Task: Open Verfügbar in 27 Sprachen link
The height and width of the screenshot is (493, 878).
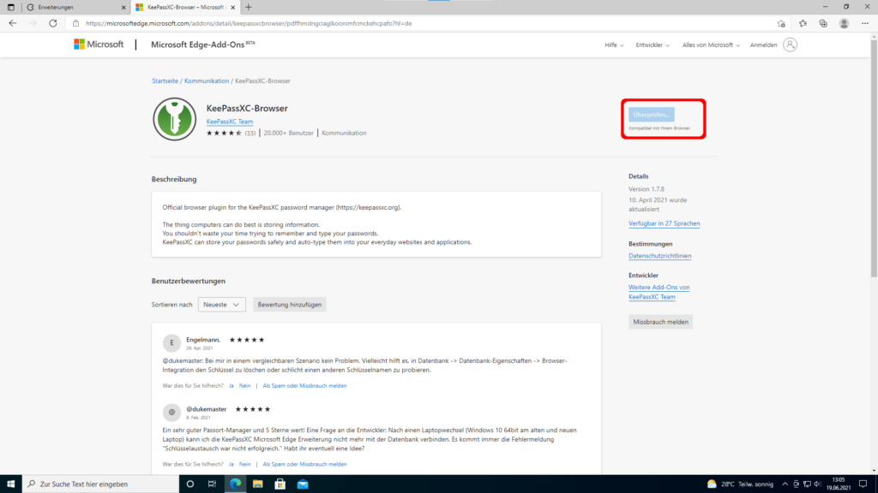Action: (x=665, y=223)
